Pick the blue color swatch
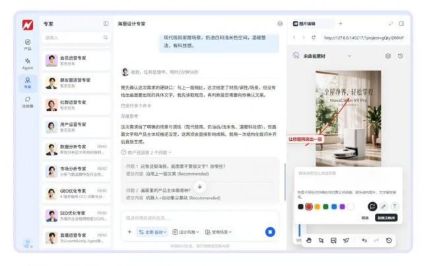The height and width of the screenshot is (266, 429). click(x=334, y=207)
